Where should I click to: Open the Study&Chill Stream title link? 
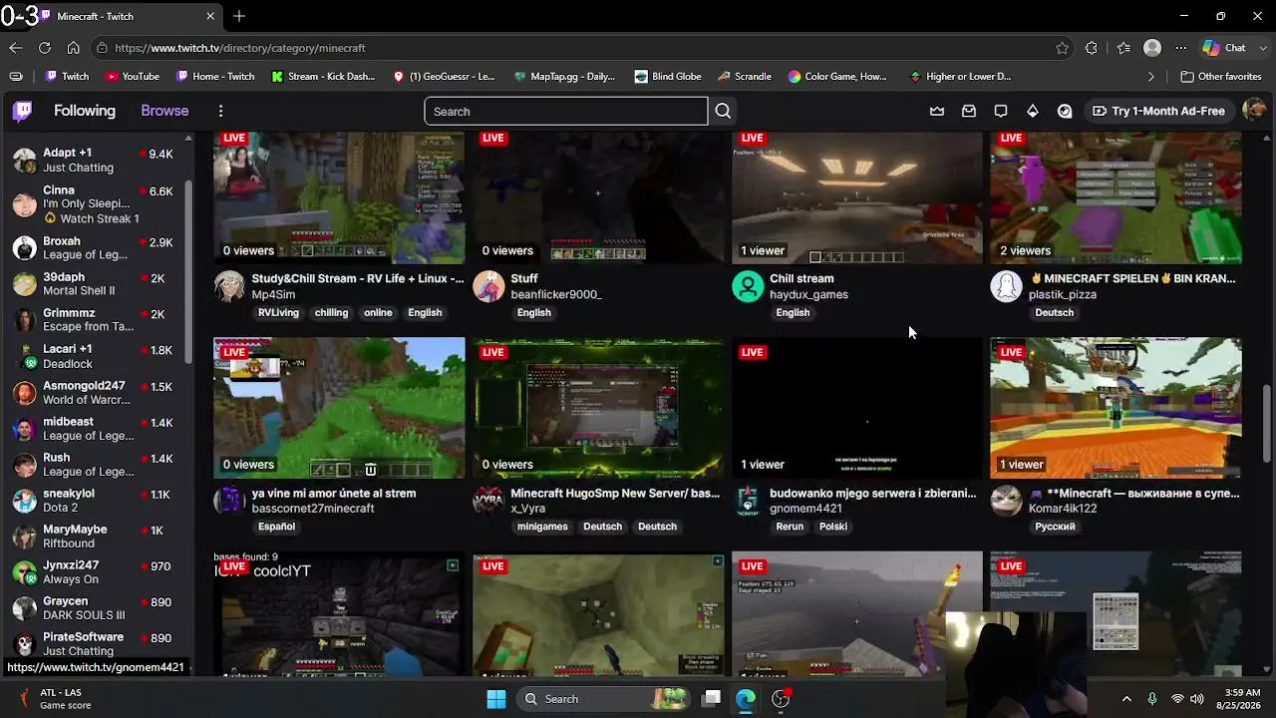tap(358, 279)
